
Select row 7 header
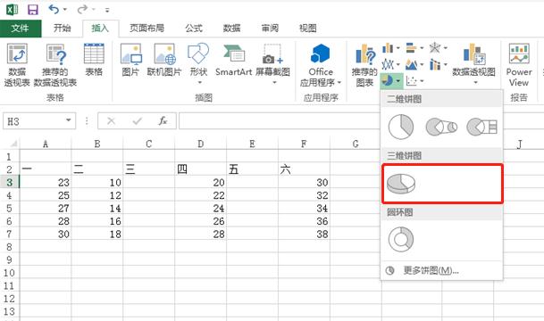point(9,235)
